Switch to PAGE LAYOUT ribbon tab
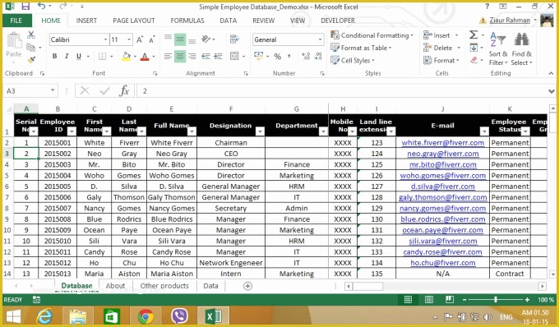Screen dimensions: 559x327 pyautogui.click(x=134, y=21)
